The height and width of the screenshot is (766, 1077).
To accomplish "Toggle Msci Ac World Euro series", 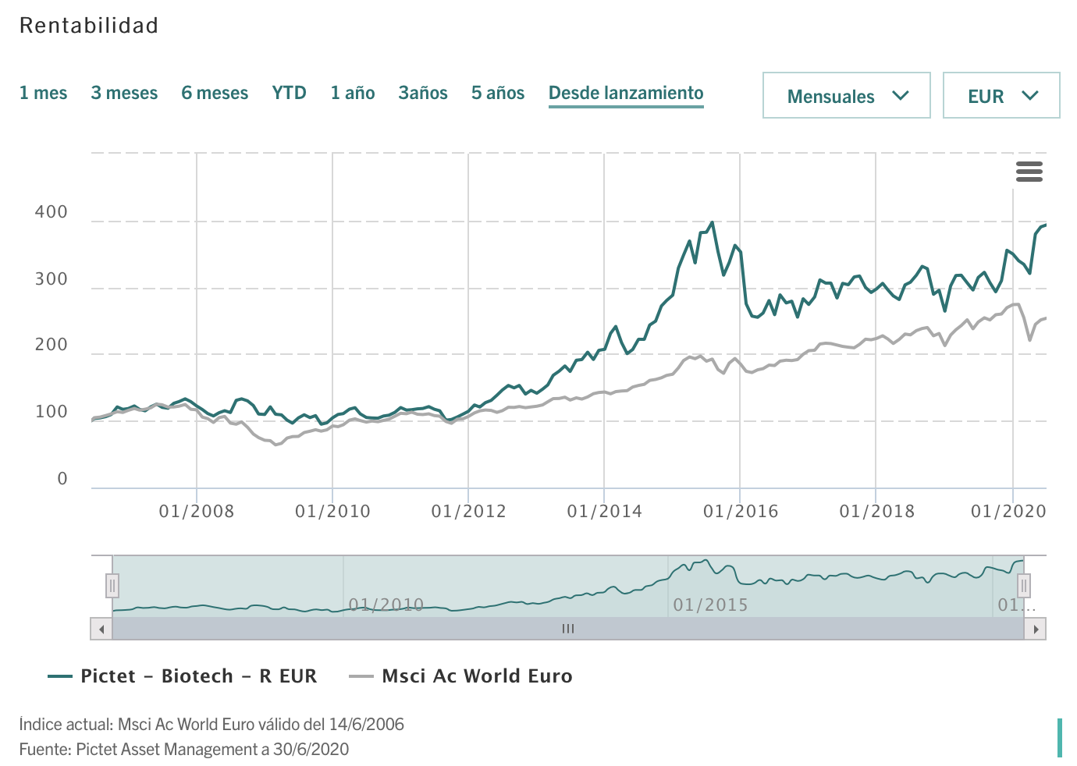I will point(477,676).
